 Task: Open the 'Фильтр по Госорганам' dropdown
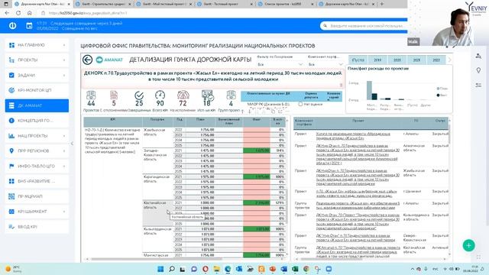[x=280, y=64]
